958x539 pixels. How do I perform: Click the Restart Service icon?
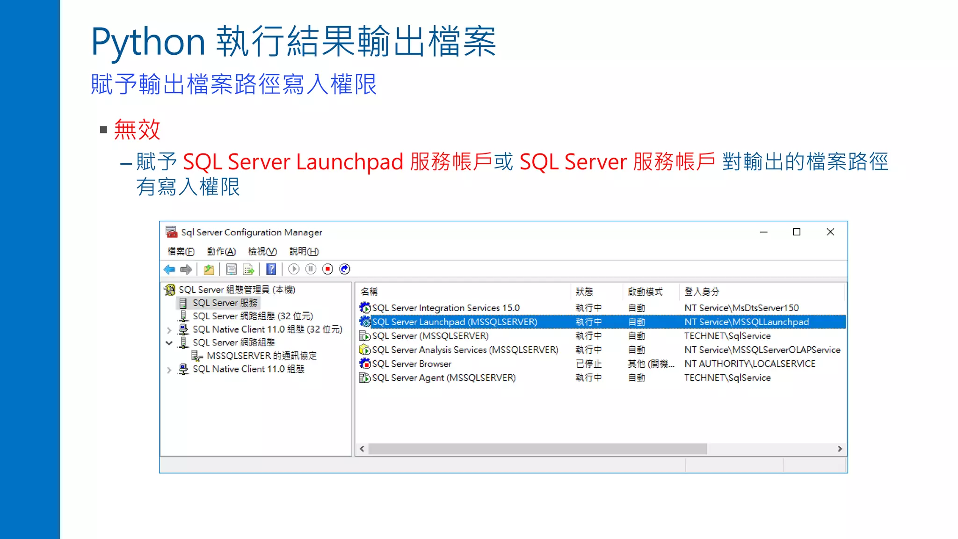pos(345,269)
